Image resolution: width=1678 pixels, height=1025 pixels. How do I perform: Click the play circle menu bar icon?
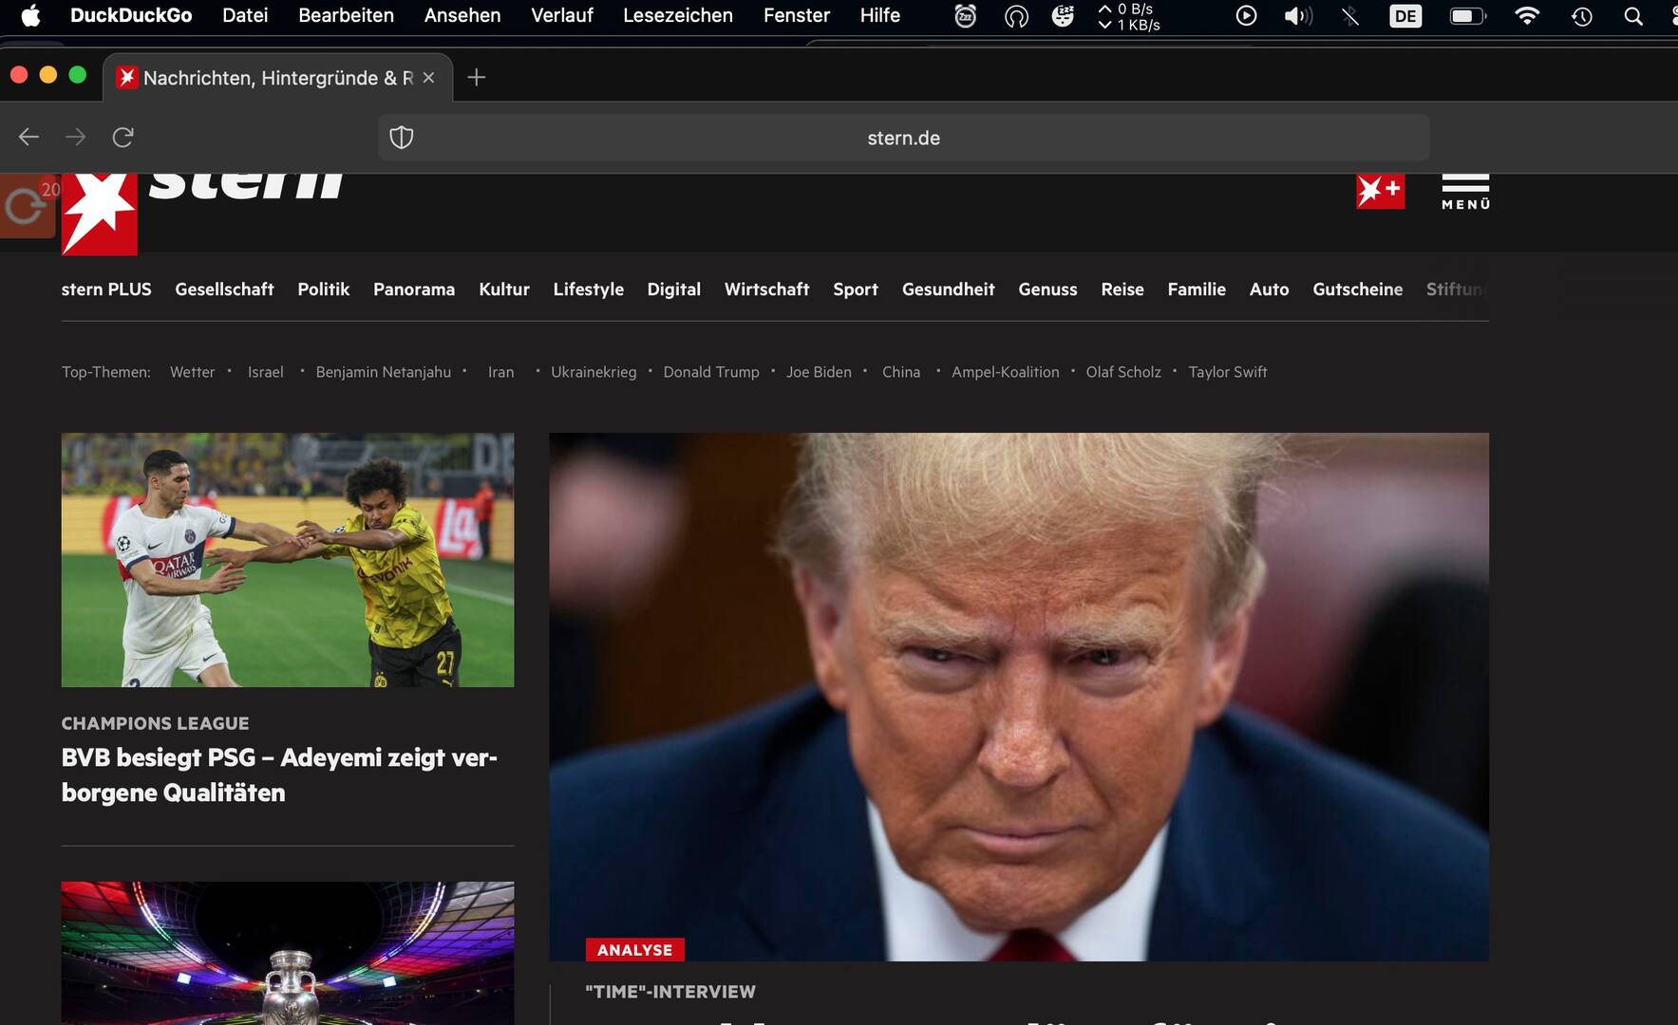[1246, 16]
